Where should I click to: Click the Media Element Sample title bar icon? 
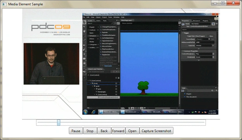(x=4, y=4)
